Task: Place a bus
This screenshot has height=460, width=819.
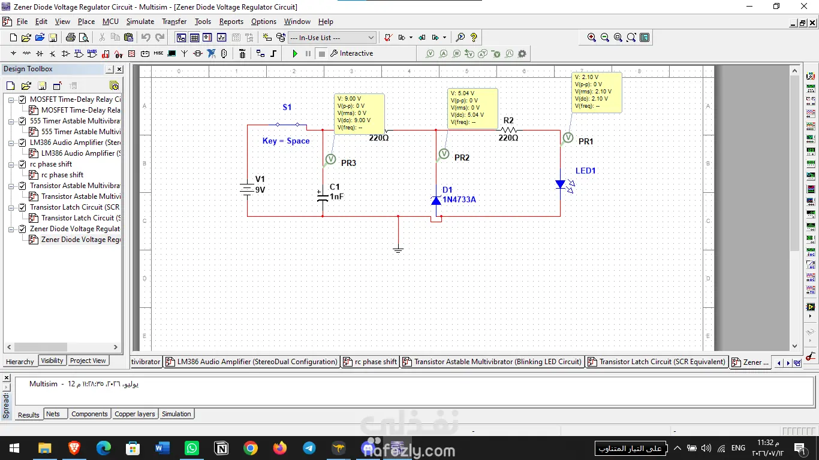Action: pos(273,53)
